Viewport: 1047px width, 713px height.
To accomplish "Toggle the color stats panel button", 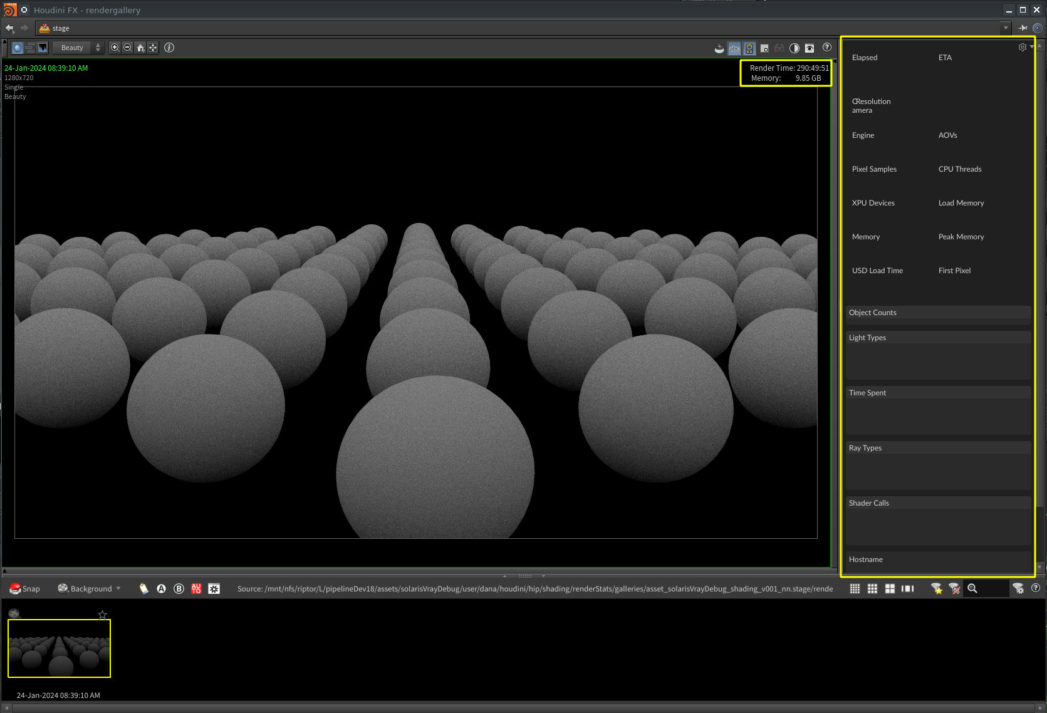I will [749, 48].
